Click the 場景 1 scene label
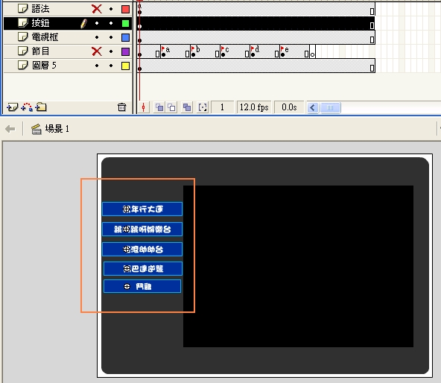Viewport: 441px width, 383px height. pyautogui.click(x=57, y=129)
